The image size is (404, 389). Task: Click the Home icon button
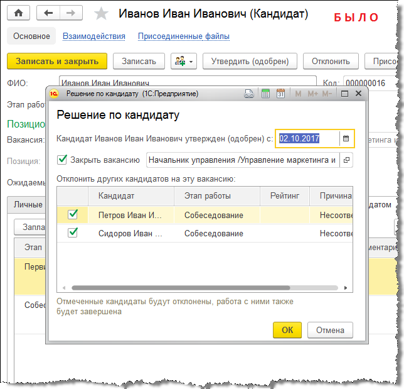click(18, 13)
